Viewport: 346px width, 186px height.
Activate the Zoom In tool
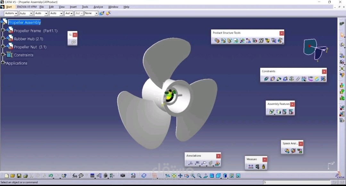click(x=193, y=176)
